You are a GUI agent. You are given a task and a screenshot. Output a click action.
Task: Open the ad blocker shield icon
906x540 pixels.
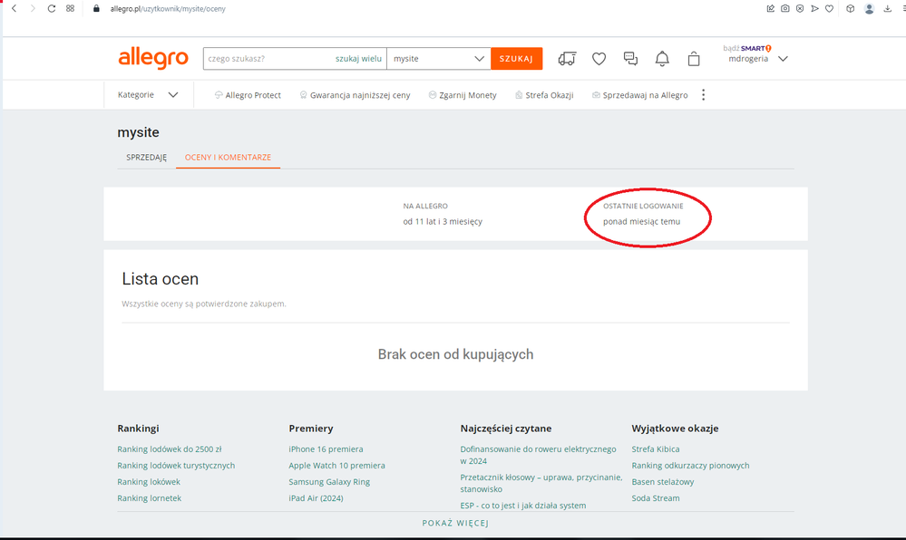pos(800,9)
